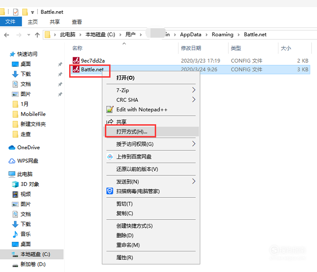Switch to the 主页 ribbon tab
317x272 pixels.
pyautogui.click(x=33, y=22)
